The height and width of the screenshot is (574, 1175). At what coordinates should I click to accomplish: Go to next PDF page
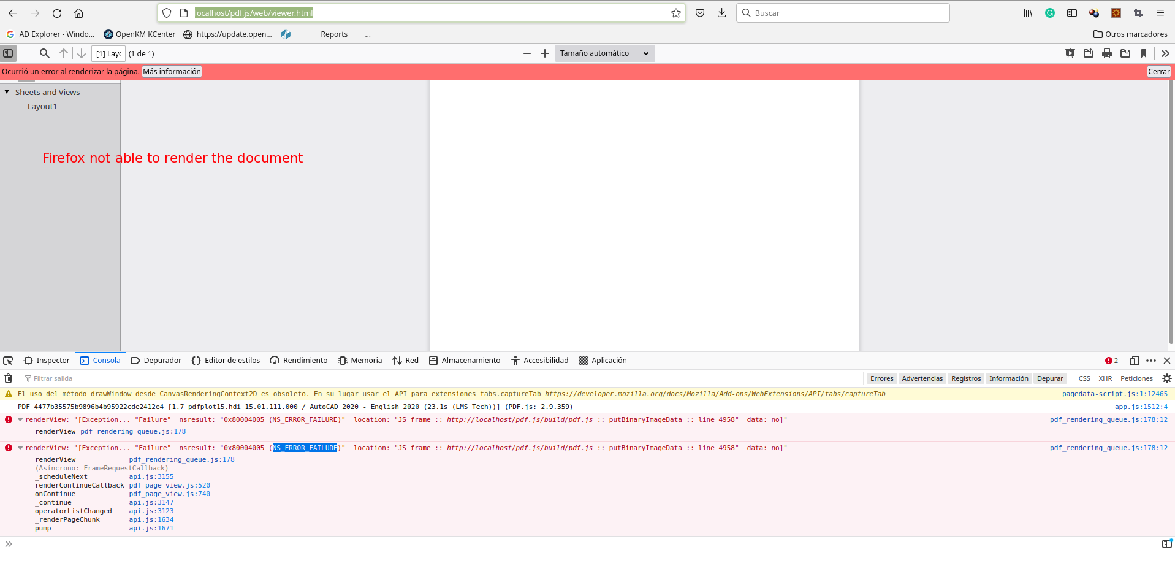click(82, 53)
